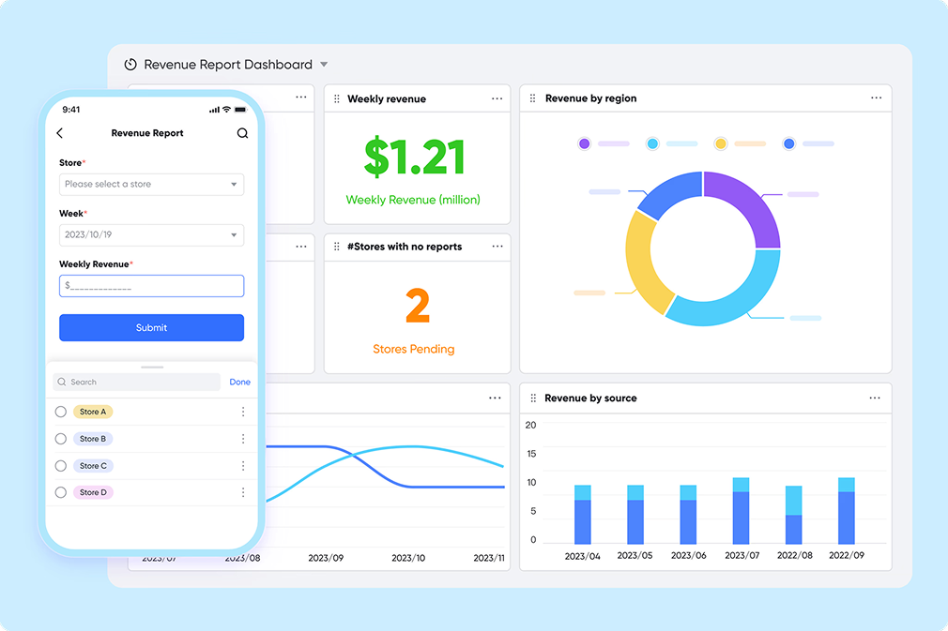This screenshot has width=948, height=631.
Task: Click the refresh icon beside dashboard title
Action: 130,65
